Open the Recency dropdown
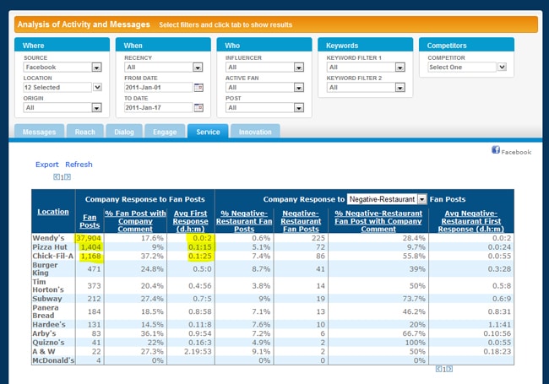 click(x=164, y=68)
